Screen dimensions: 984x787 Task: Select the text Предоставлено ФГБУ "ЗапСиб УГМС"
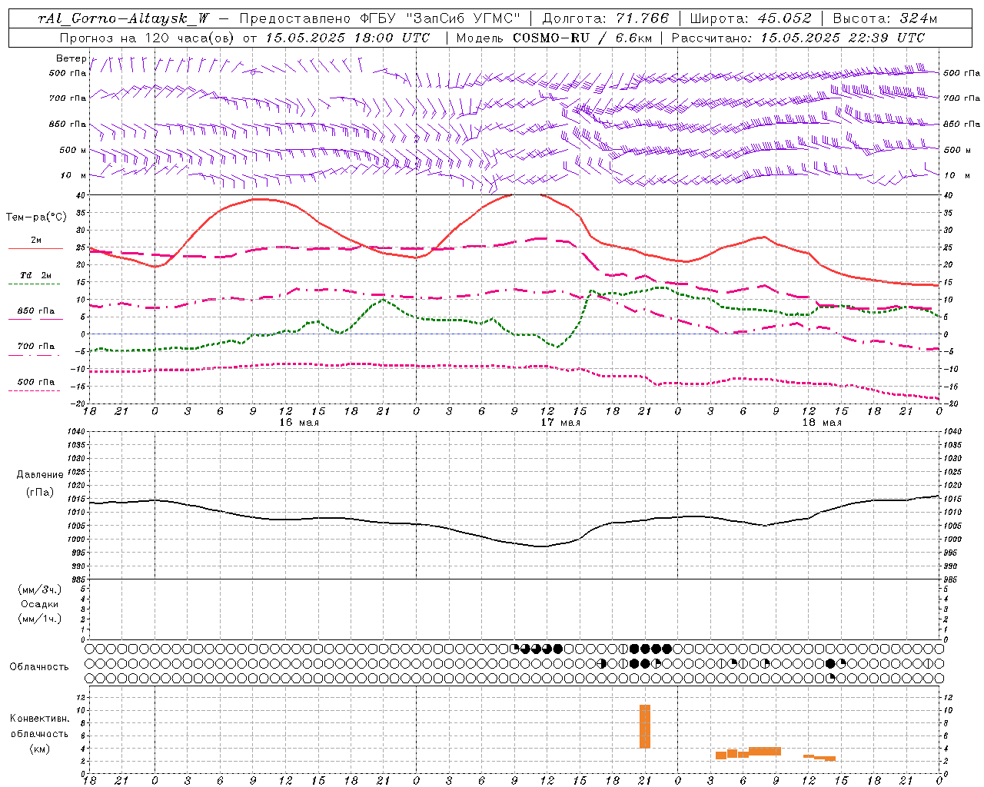pyautogui.click(x=380, y=18)
